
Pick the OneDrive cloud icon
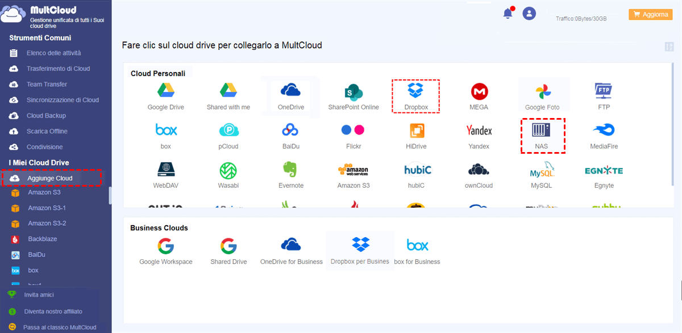coord(290,91)
